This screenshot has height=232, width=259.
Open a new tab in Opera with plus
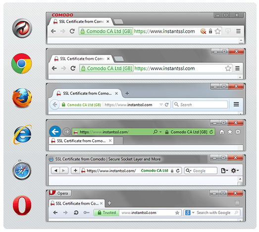(109, 203)
